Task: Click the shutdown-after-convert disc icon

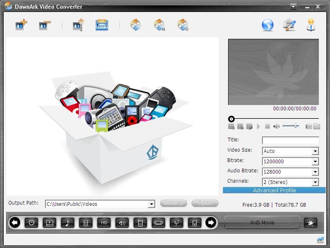Action: point(183,25)
